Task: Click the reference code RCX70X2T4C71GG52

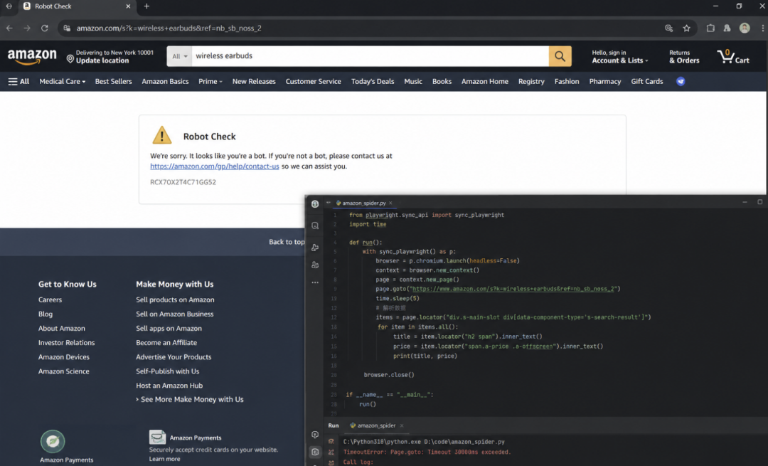Action: 183,182
